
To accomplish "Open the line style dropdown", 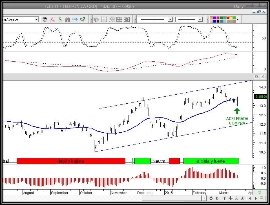I will tap(170, 19).
